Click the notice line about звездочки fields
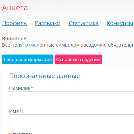The image size is (134, 134). pyautogui.click(x=68, y=45)
